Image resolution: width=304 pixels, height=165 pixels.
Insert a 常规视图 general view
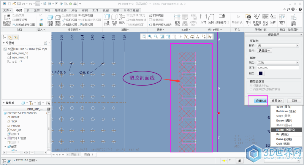58,21
